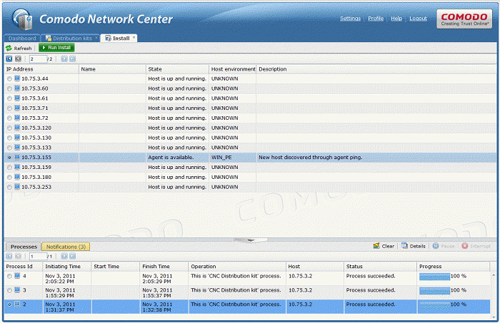
Task: Select radio button for host 10.75.3.72
Action: click(9, 118)
